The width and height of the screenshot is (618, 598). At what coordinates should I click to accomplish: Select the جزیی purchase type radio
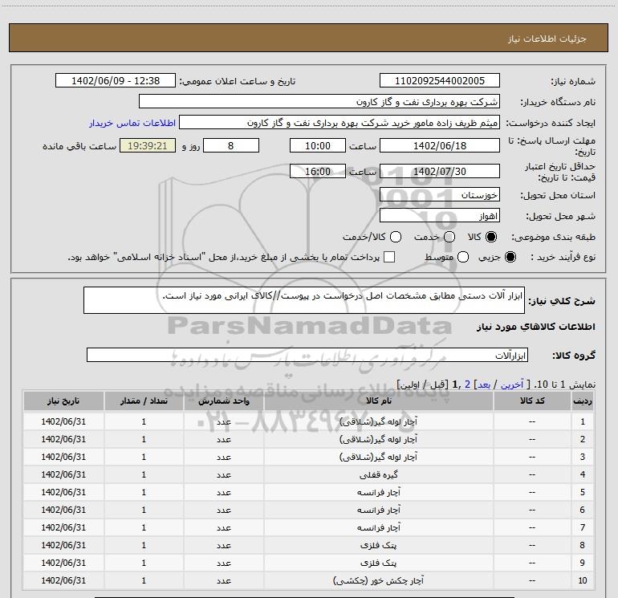click(x=510, y=257)
